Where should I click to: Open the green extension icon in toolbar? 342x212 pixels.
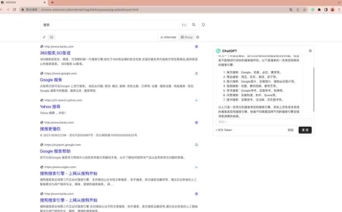(x=313, y=9)
